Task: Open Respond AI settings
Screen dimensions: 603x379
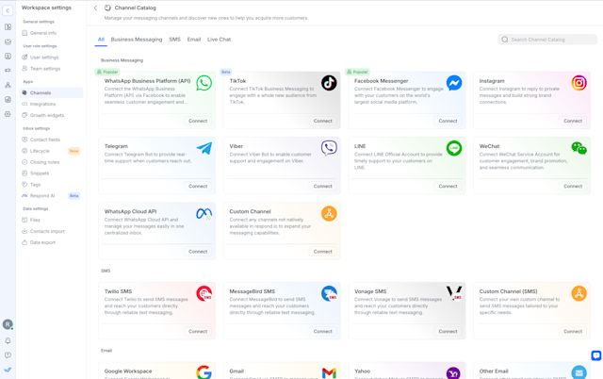Action: pos(51,196)
